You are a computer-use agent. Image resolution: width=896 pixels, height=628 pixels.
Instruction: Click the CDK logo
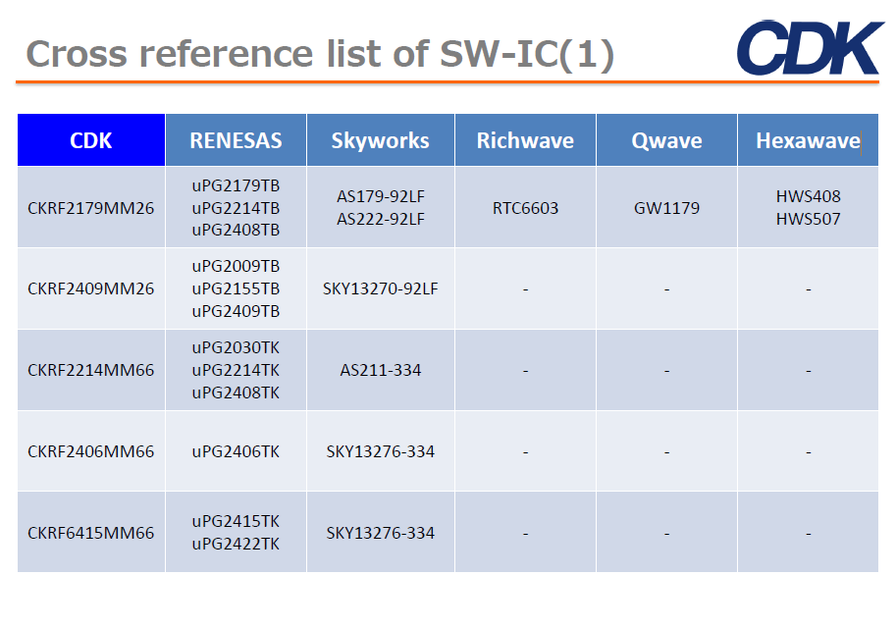[x=809, y=47]
